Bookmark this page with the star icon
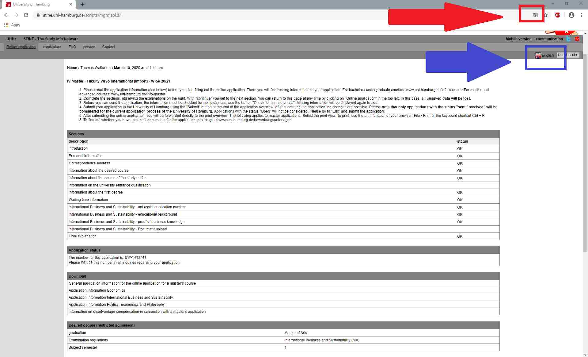Image resolution: width=588 pixels, height=357 pixels. pyautogui.click(x=546, y=15)
